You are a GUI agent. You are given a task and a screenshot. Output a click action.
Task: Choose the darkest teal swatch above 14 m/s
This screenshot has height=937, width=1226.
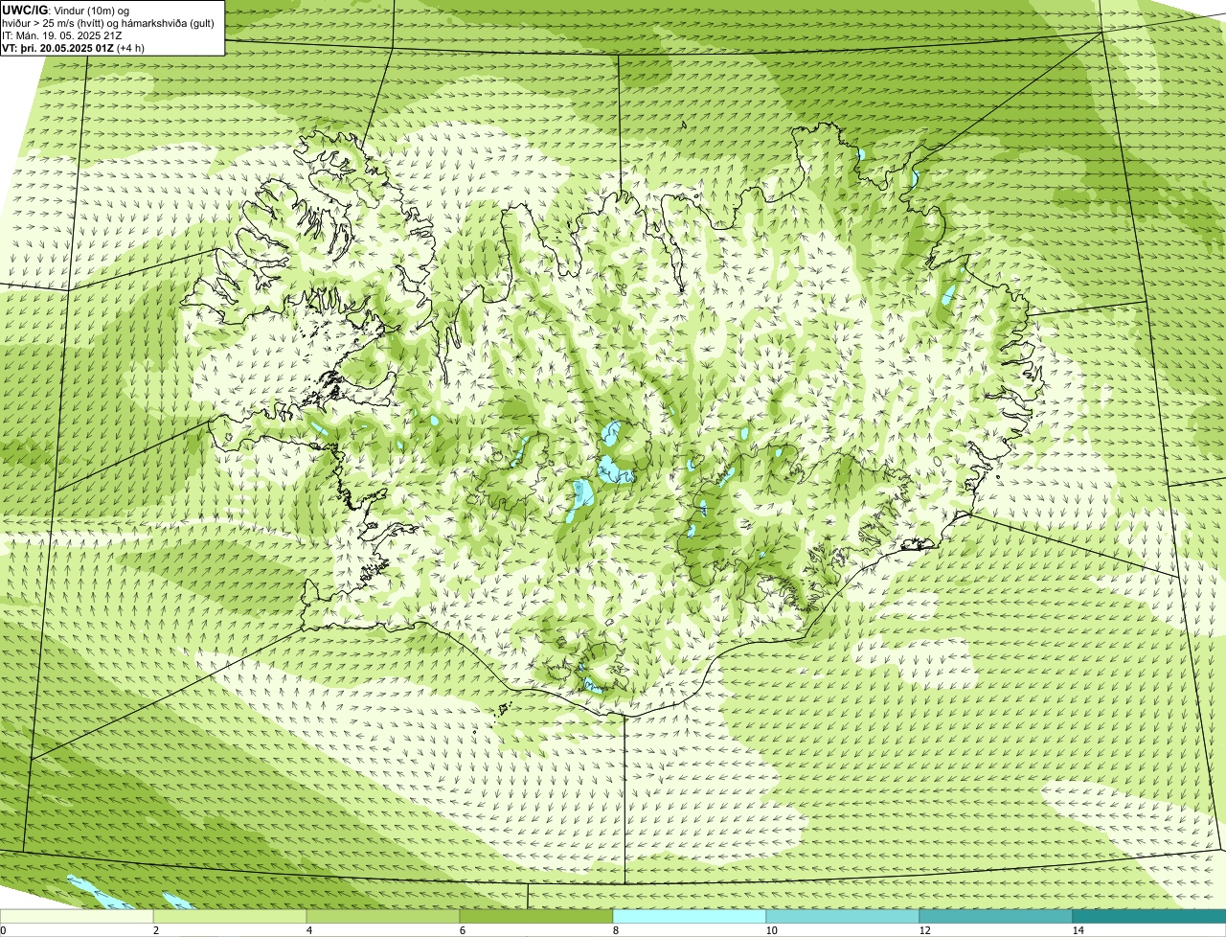(x=1149, y=916)
